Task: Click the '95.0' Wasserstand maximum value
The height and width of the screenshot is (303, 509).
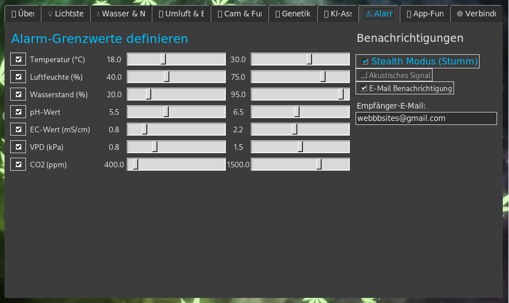Action: [238, 94]
